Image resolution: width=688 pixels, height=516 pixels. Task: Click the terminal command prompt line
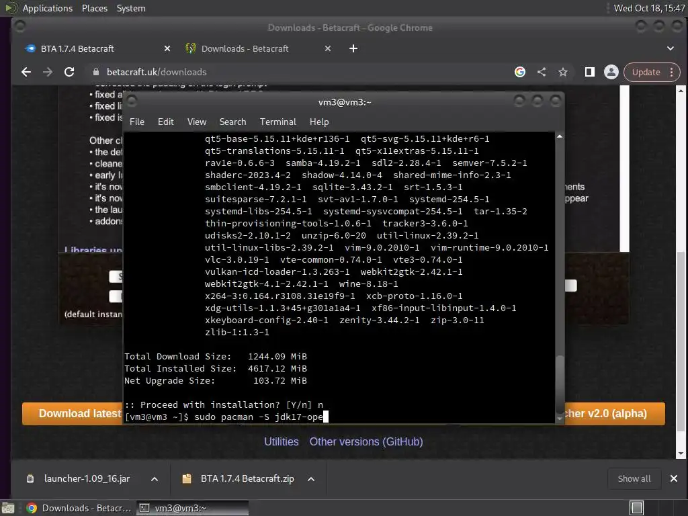[226, 417]
